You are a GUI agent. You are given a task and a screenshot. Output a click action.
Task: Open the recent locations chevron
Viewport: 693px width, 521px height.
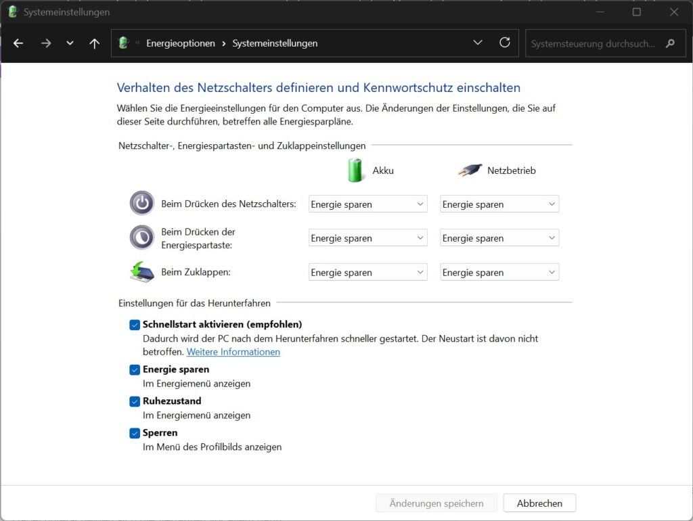[x=70, y=43]
